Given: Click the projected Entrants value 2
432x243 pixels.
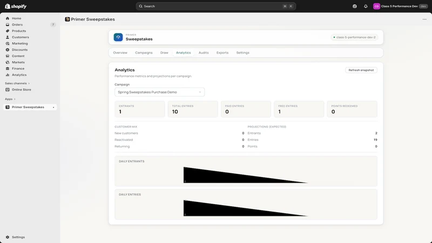Looking at the screenshot, I should 376,133.
